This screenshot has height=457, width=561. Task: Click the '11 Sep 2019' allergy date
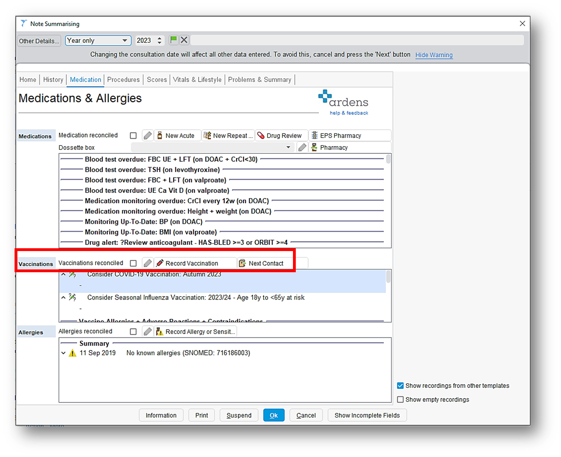97,353
